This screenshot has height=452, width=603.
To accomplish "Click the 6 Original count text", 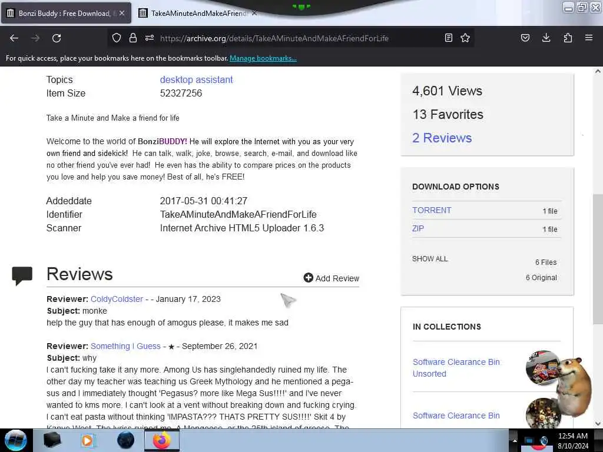I will click(542, 278).
